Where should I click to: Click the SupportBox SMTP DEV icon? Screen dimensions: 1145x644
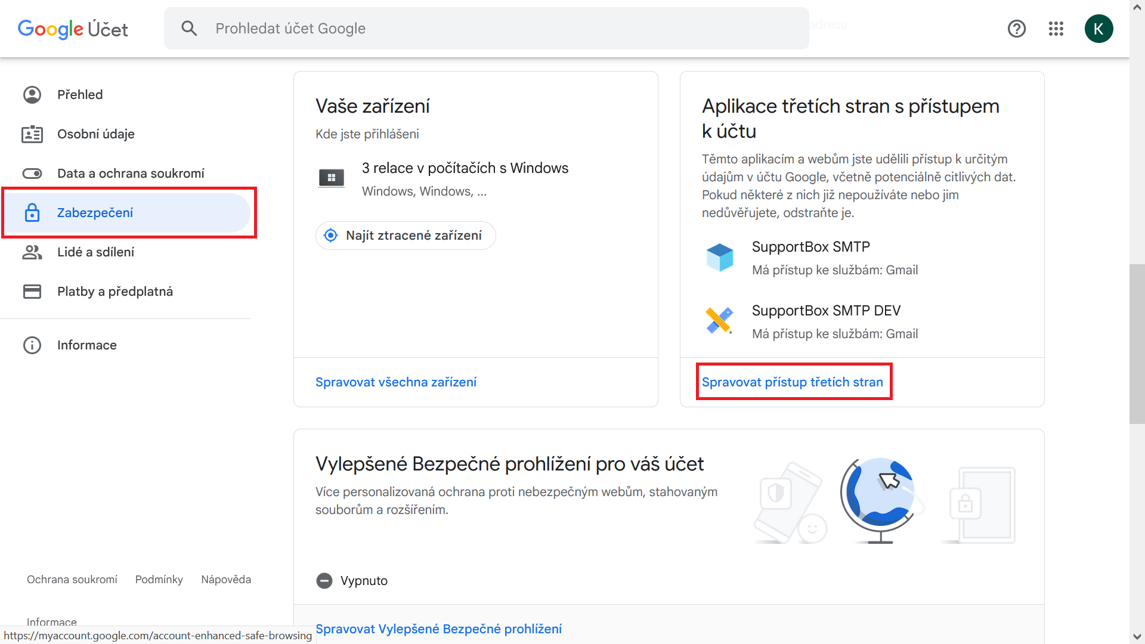pyautogui.click(x=720, y=321)
